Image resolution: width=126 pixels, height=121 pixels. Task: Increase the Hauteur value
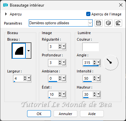pos(95,93)
